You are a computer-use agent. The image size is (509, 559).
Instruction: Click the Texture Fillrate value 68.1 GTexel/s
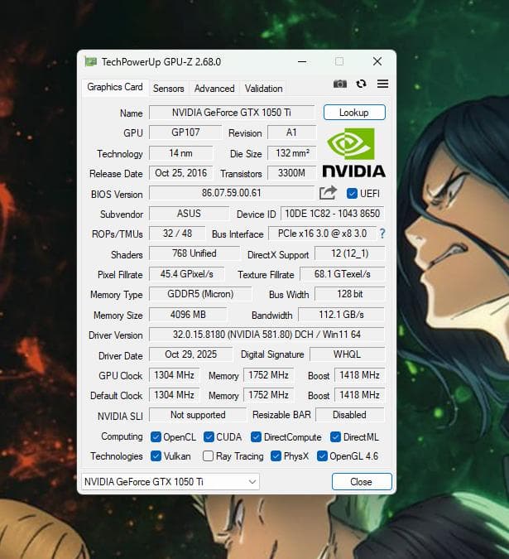tap(343, 274)
